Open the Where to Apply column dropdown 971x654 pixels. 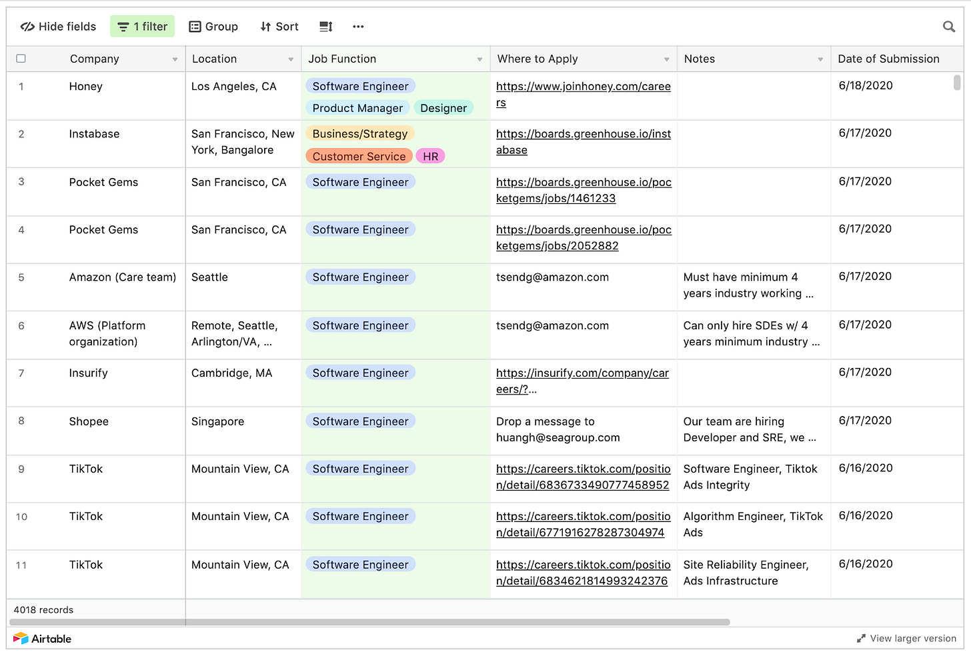point(666,59)
